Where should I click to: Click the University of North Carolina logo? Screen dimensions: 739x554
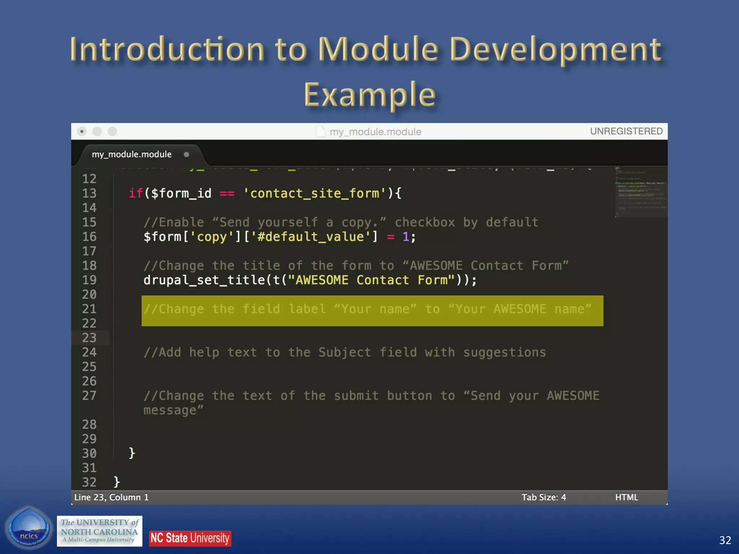pos(100,531)
